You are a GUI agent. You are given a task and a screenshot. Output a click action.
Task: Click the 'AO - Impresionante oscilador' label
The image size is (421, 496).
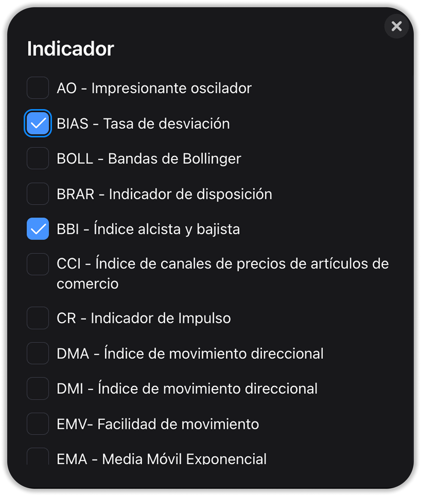[x=154, y=88]
